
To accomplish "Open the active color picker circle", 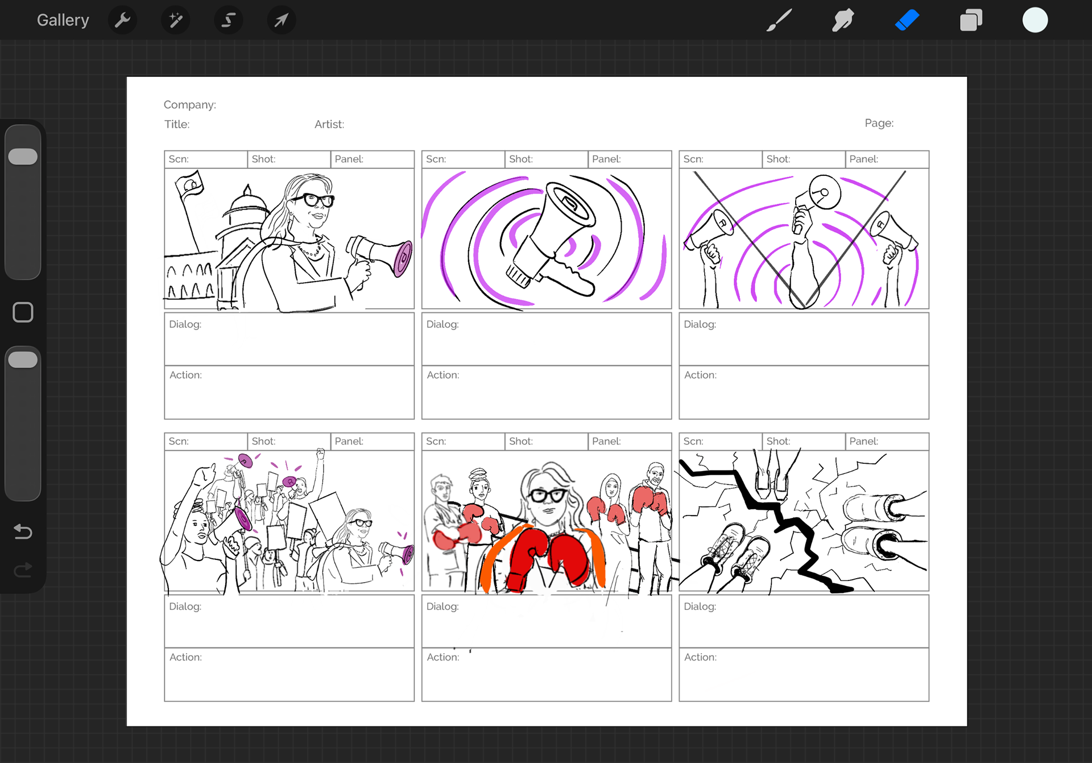I will [1035, 20].
